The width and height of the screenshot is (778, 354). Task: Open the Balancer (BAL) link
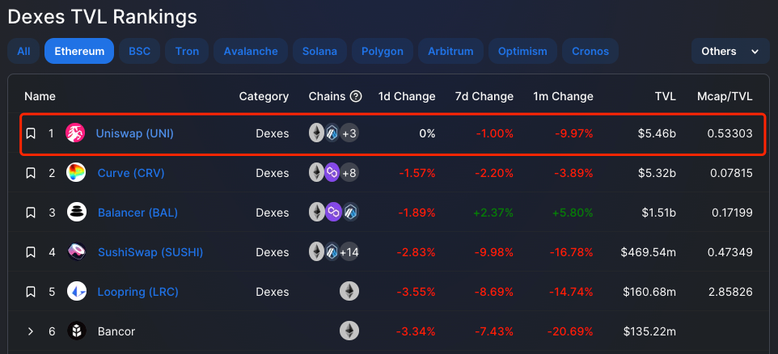point(137,213)
